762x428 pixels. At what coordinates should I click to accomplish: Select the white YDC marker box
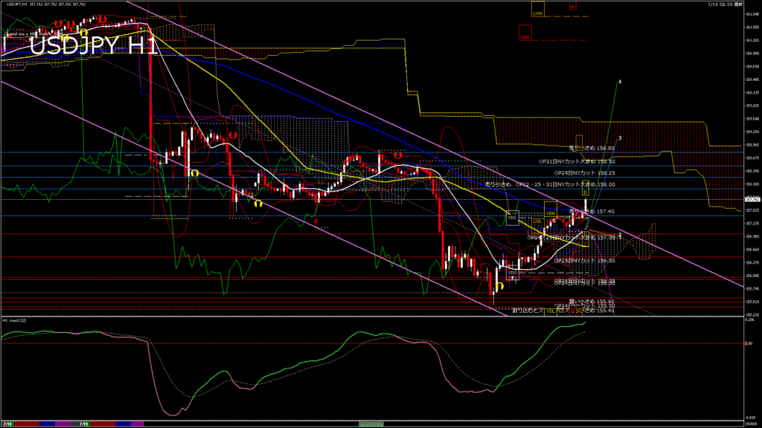[x=512, y=218]
